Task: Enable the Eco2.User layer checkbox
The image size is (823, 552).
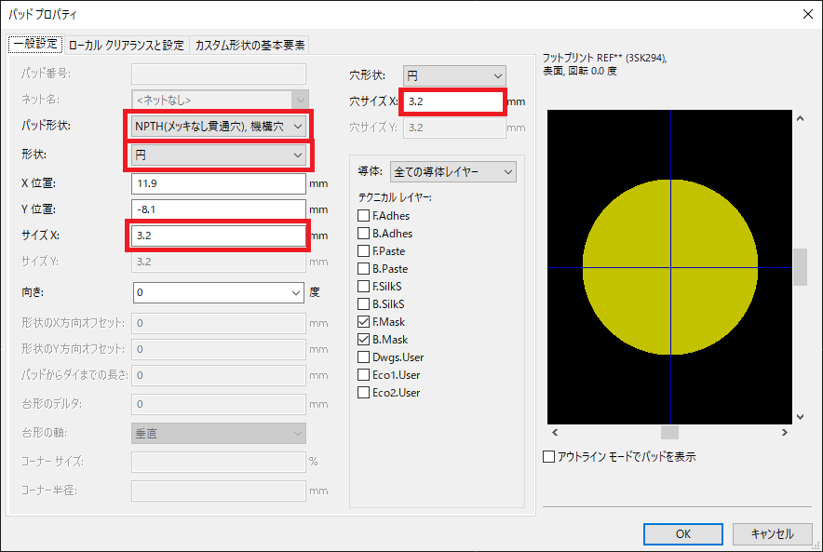Action: coord(363,393)
